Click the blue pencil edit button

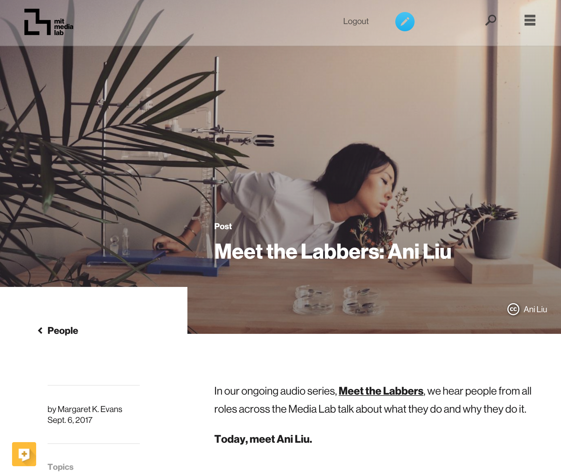click(x=405, y=22)
